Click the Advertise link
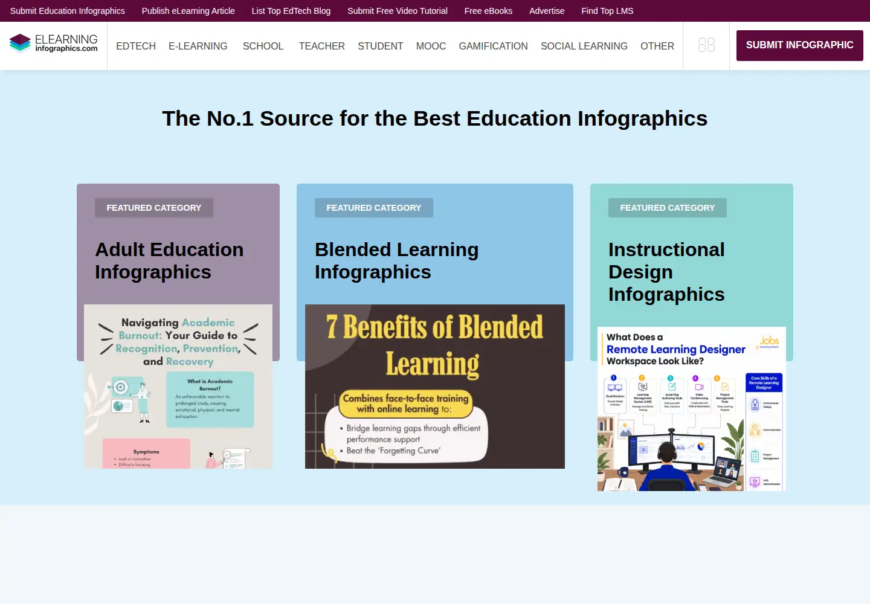The height and width of the screenshot is (604, 870). pos(547,11)
